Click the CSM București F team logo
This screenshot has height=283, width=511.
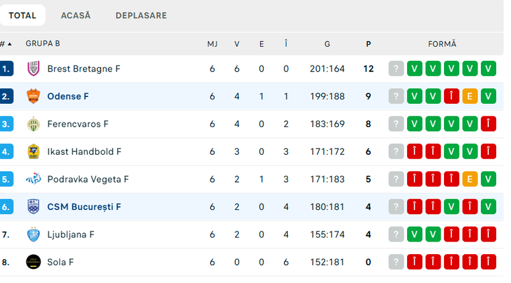click(x=33, y=207)
